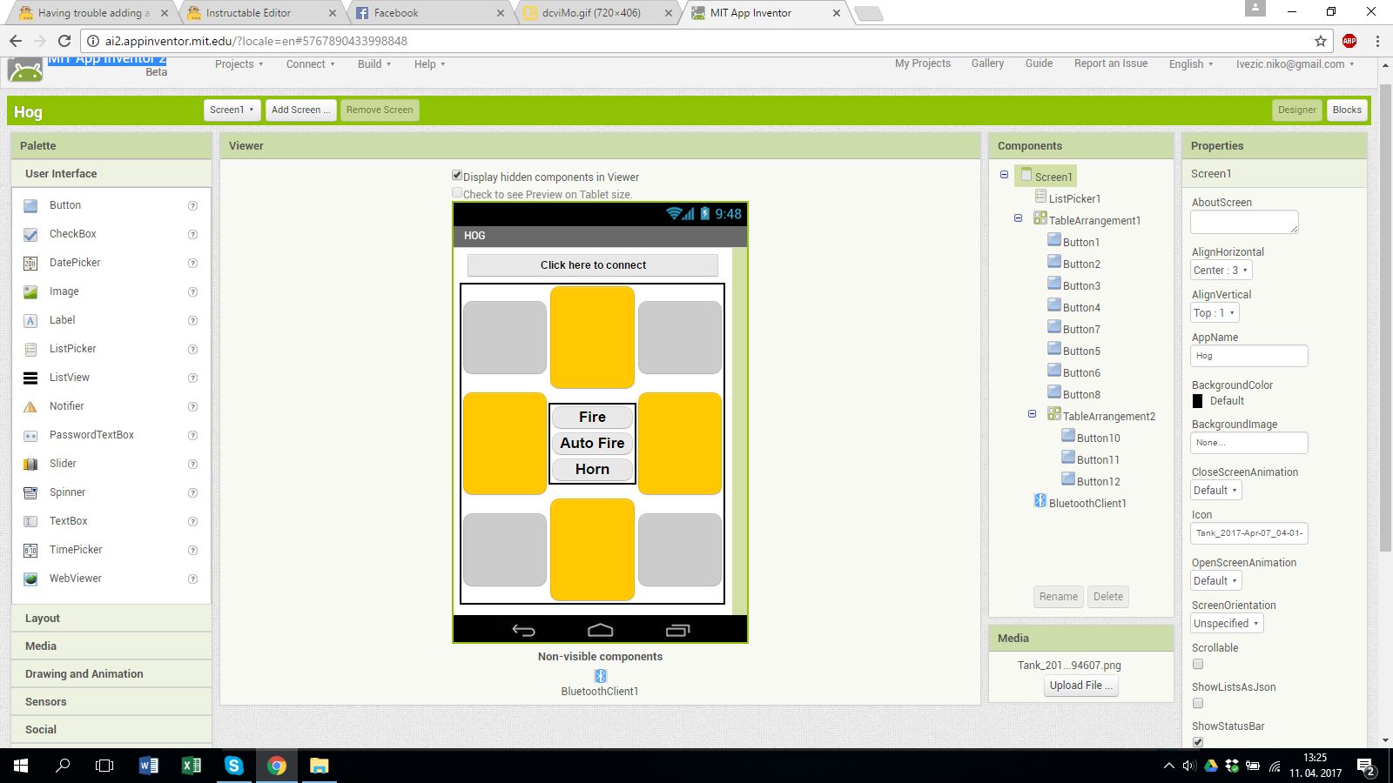Open the Connect menu
Image resolution: width=1393 pixels, height=783 pixels.
[x=310, y=64]
